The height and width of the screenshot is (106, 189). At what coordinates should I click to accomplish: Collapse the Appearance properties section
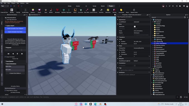click(x=118, y=20)
